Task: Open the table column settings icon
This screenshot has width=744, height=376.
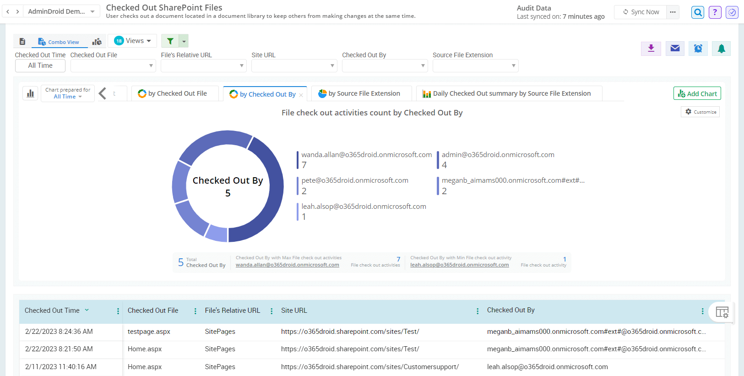Action: tap(722, 312)
